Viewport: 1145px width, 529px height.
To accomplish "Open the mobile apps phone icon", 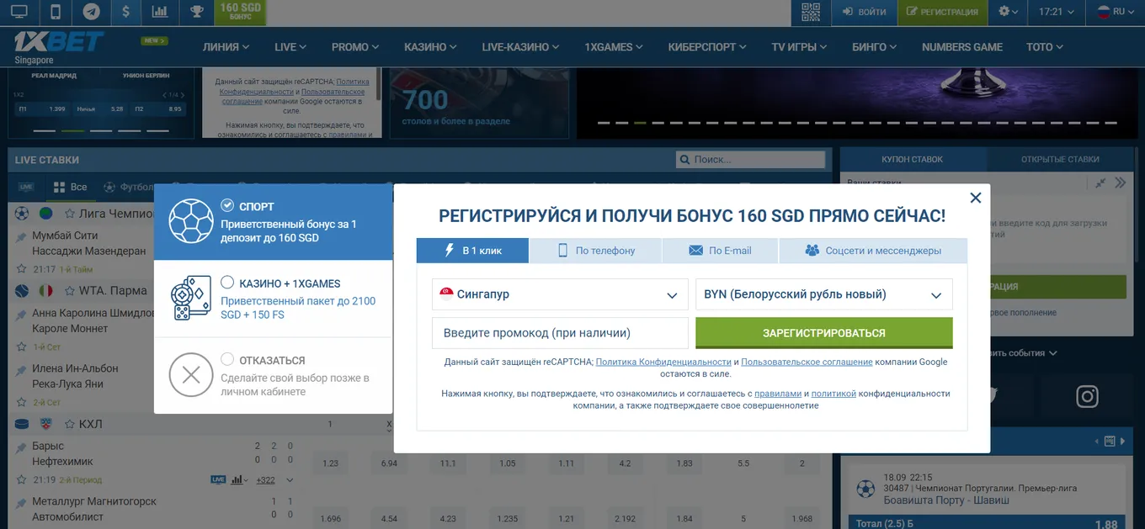I will [55, 12].
